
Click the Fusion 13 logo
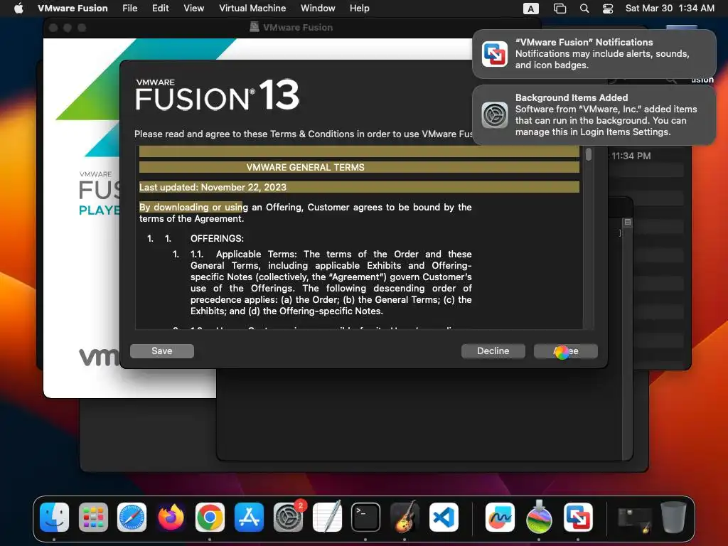[217, 95]
